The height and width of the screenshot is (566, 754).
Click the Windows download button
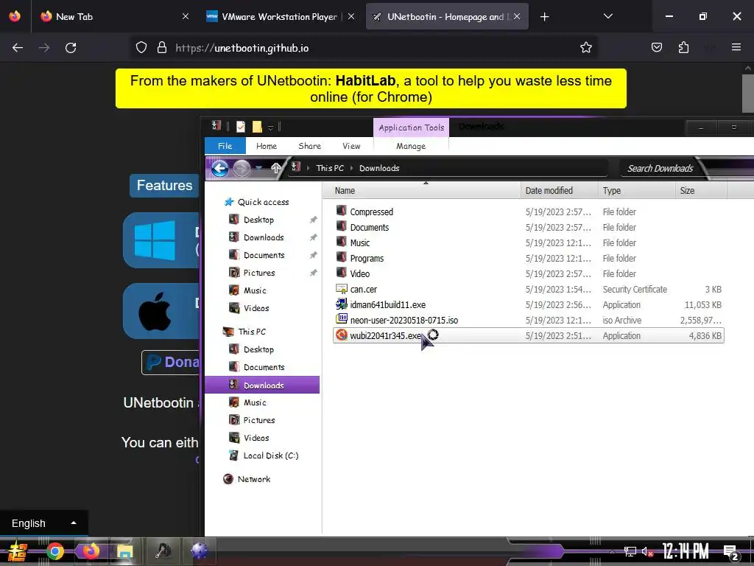pyautogui.click(x=161, y=240)
